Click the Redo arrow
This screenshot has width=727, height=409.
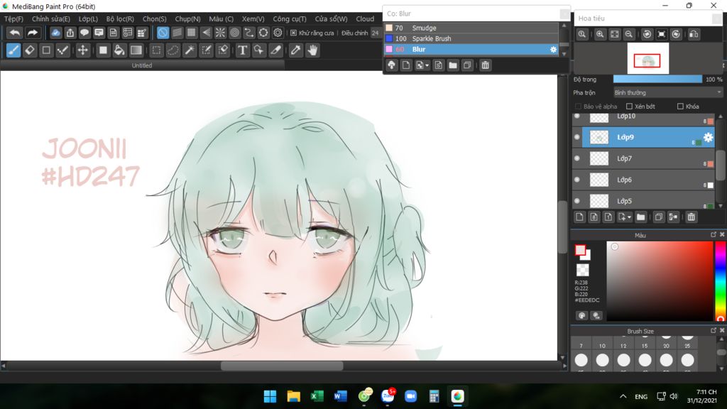pyautogui.click(x=32, y=33)
